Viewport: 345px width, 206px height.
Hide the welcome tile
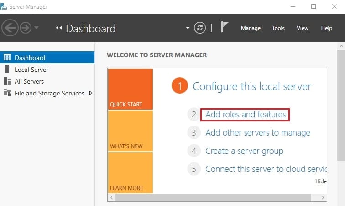(x=321, y=181)
